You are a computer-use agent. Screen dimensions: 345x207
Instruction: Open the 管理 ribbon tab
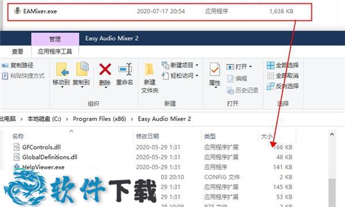(55, 39)
